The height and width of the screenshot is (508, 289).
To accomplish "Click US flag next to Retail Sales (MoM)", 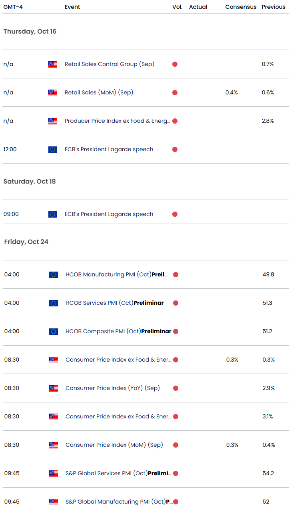I will (x=53, y=92).
